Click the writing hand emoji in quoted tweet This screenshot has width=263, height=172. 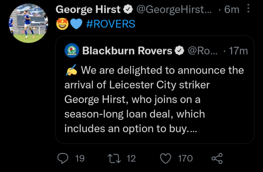[71, 70]
